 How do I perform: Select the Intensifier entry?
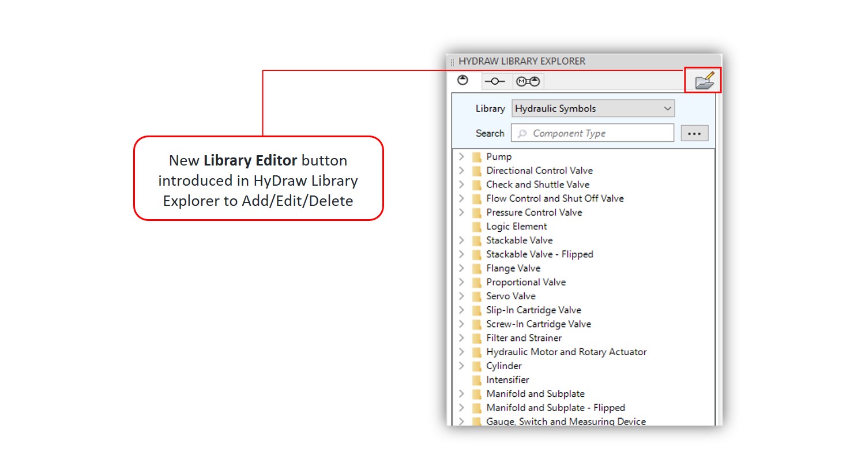pos(507,379)
